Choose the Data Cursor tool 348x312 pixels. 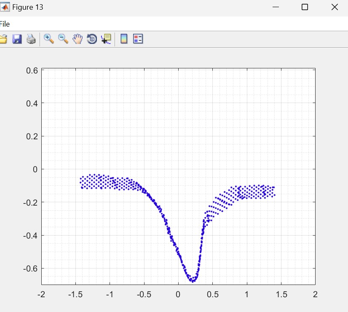click(106, 39)
